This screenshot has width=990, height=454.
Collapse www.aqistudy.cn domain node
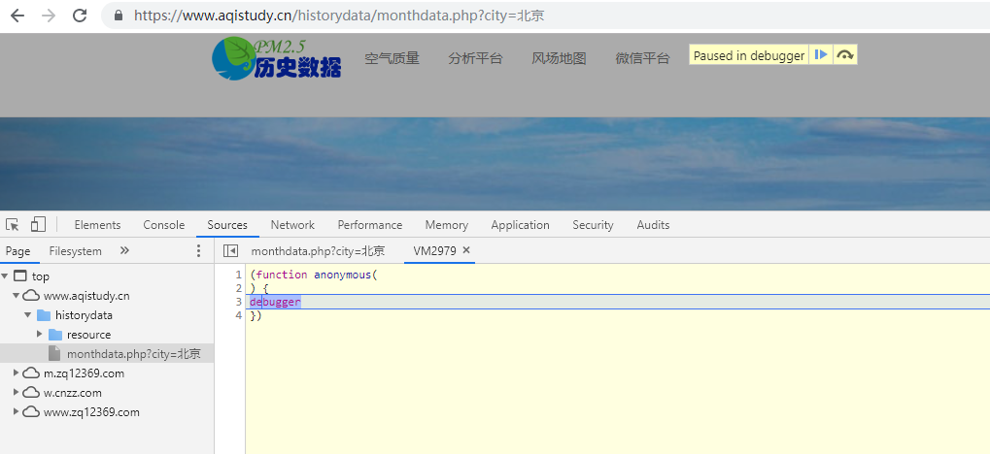tap(17, 296)
